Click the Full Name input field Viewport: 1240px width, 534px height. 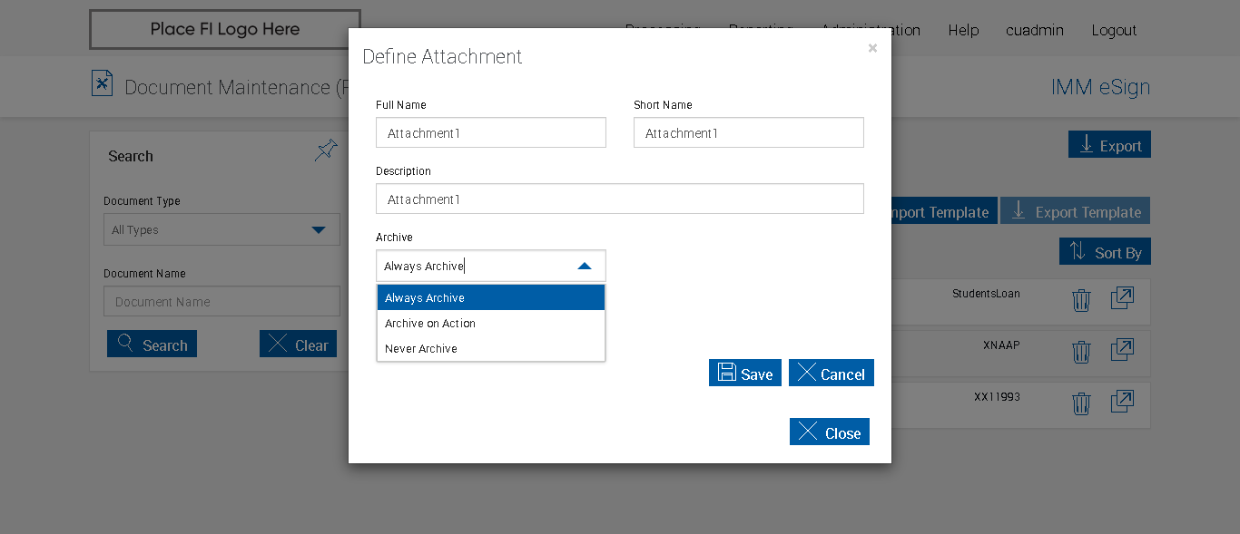pyautogui.click(x=490, y=133)
